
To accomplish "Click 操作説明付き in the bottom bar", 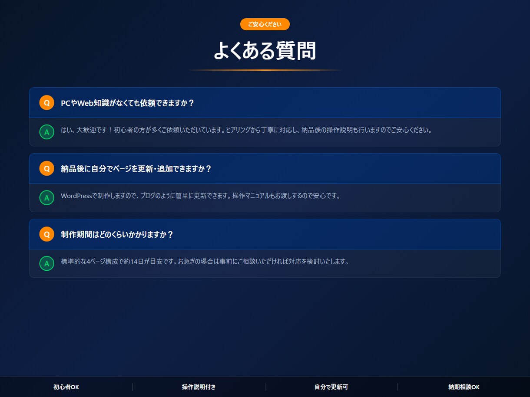I will pyautogui.click(x=199, y=387).
